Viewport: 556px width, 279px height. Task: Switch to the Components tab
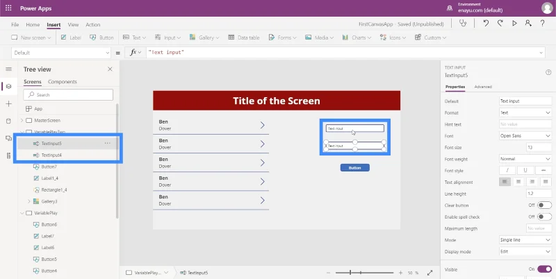[x=63, y=81]
